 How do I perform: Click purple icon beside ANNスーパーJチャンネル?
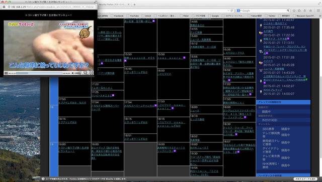155,106
